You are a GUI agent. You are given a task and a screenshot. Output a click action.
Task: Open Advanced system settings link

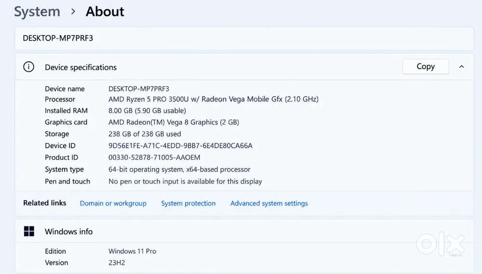point(269,203)
